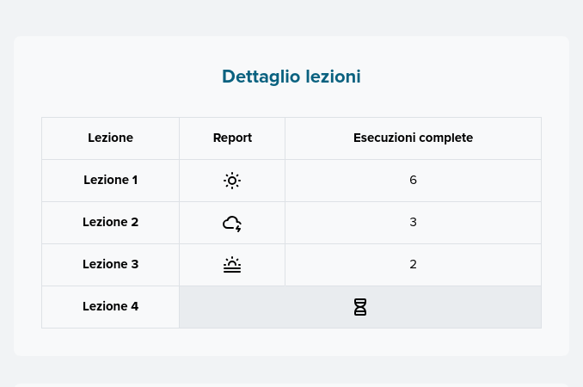
Task: Select the Lezione 2 row label
Action: tap(110, 222)
